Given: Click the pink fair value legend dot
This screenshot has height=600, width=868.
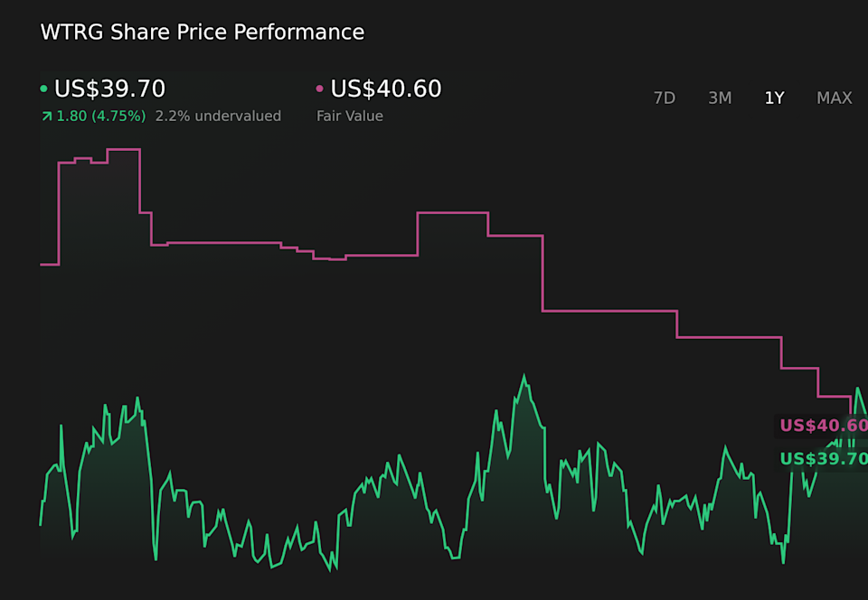Looking at the screenshot, I should pyautogui.click(x=320, y=89).
